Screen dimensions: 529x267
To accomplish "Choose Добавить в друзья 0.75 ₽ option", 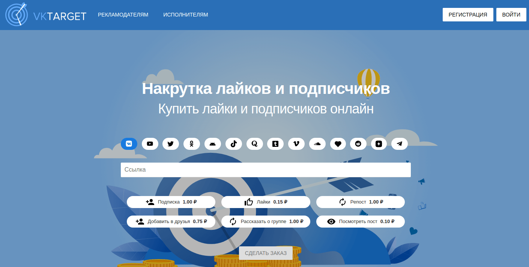I will coord(171,222).
